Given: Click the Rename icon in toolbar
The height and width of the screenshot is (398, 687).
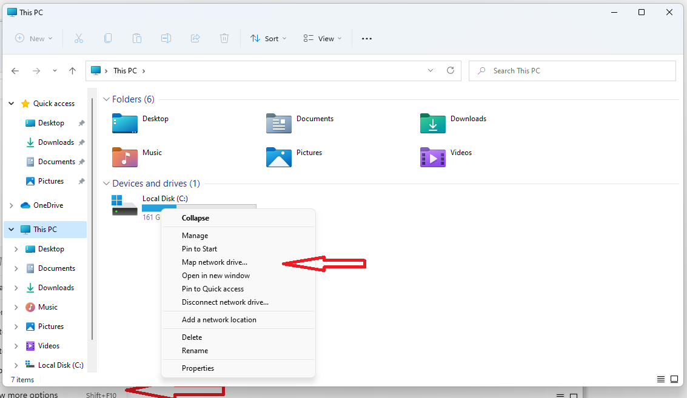Looking at the screenshot, I should pyautogui.click(x=166, y=38).
